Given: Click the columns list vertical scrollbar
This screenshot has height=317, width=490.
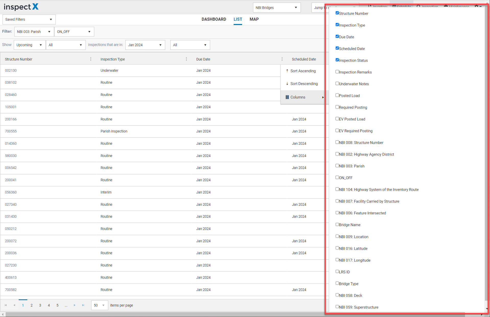Looking at the screenshot, I should click(x=486, y=153).
